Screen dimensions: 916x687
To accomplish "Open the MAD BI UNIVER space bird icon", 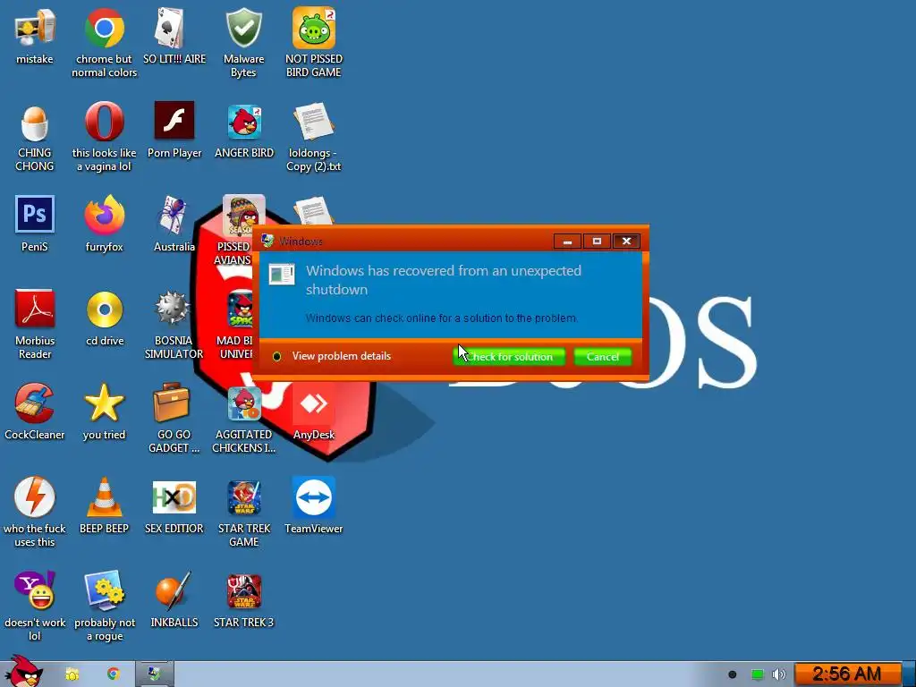I will [242, 309].
